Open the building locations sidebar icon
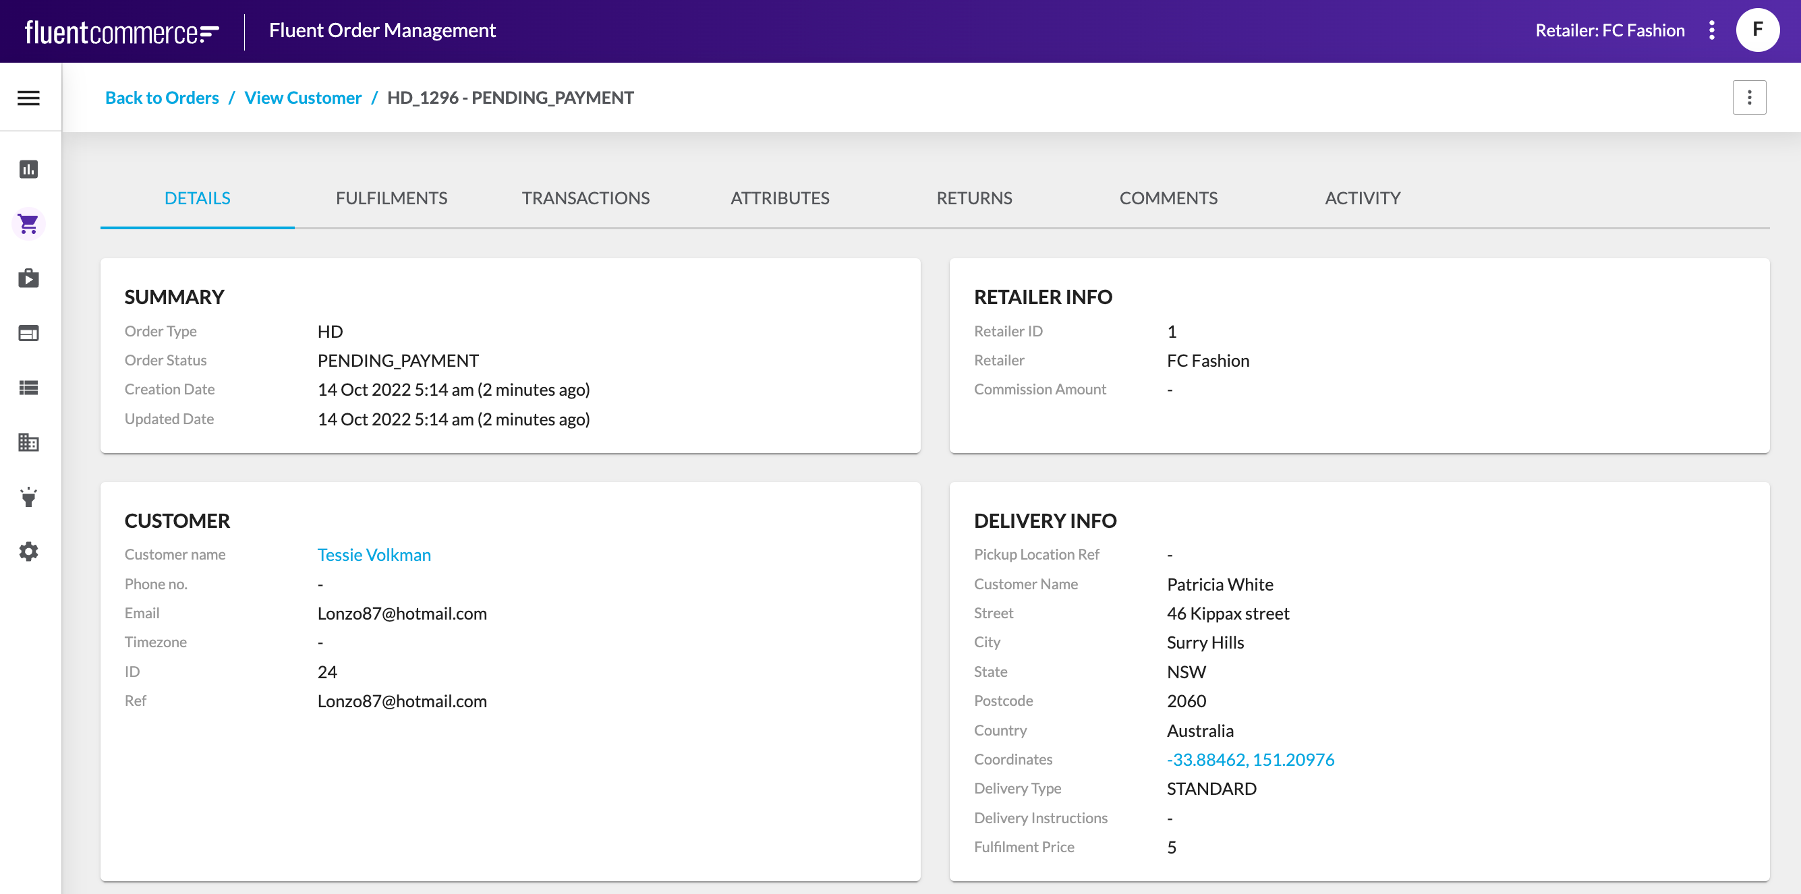Screen dimensions: 1801x894 [28, 442]
